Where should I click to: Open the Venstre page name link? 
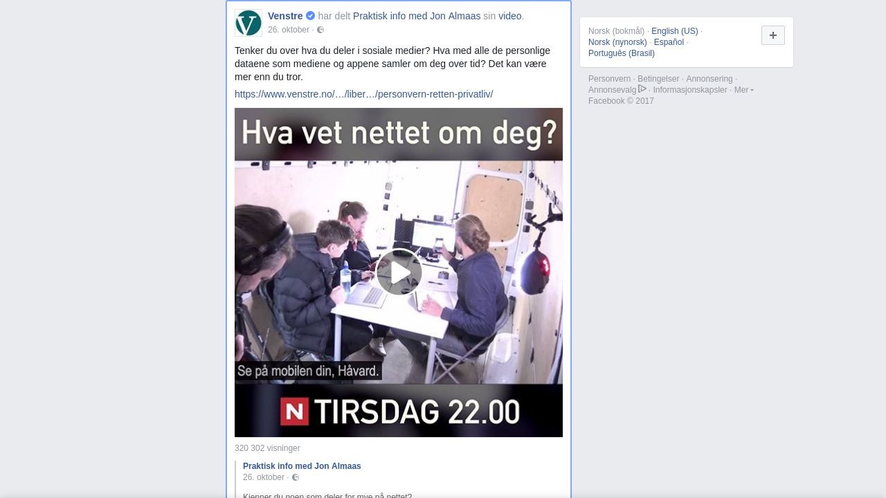point(285,16)
